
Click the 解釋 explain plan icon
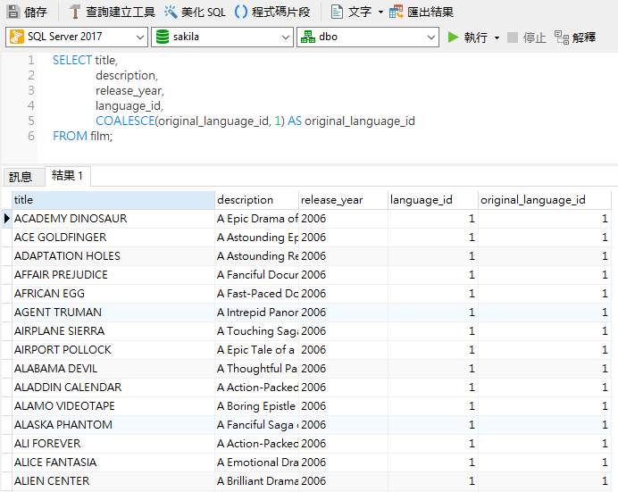(562, 38)
